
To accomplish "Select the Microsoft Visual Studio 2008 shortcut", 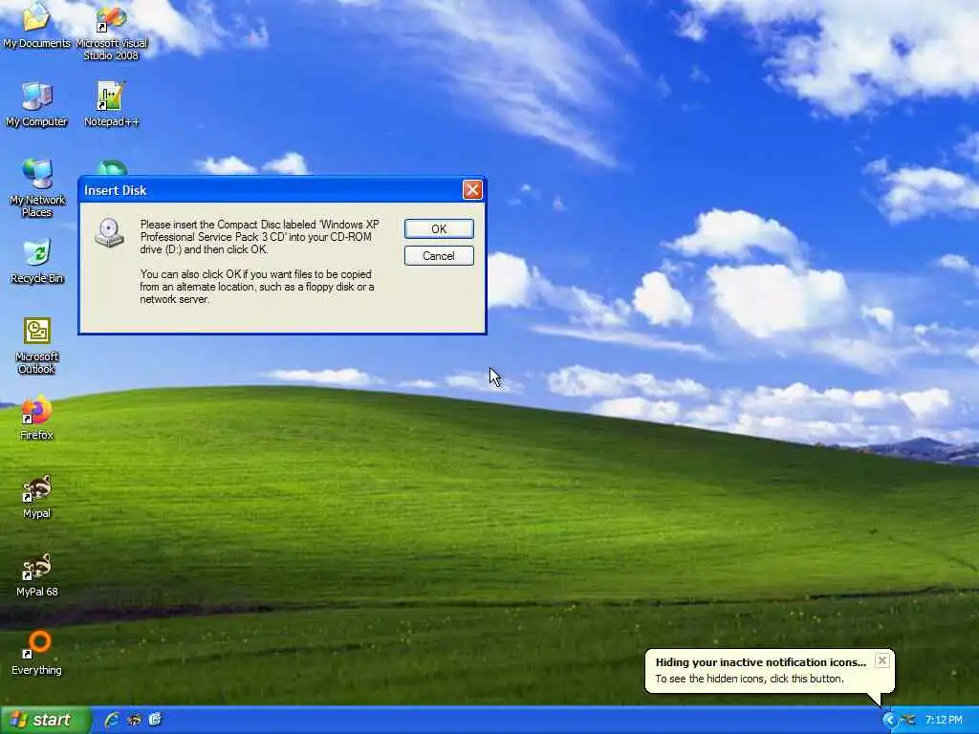I will pyautogui.click(x=111, y=32).
